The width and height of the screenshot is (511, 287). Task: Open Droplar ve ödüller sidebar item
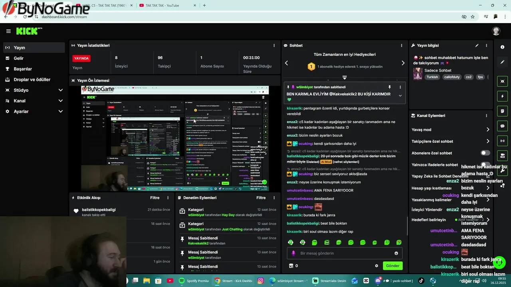click(34, 79)
